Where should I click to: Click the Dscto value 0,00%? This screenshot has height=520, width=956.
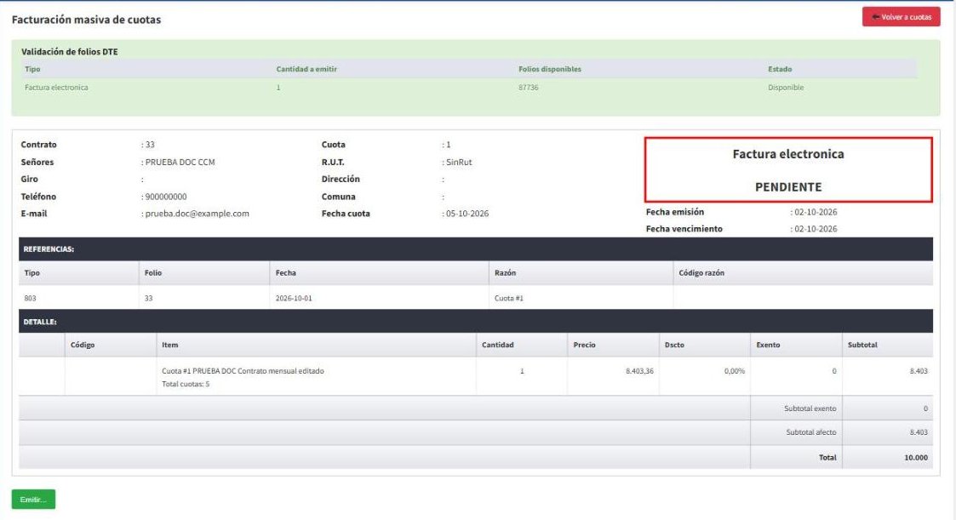[734, 371]
